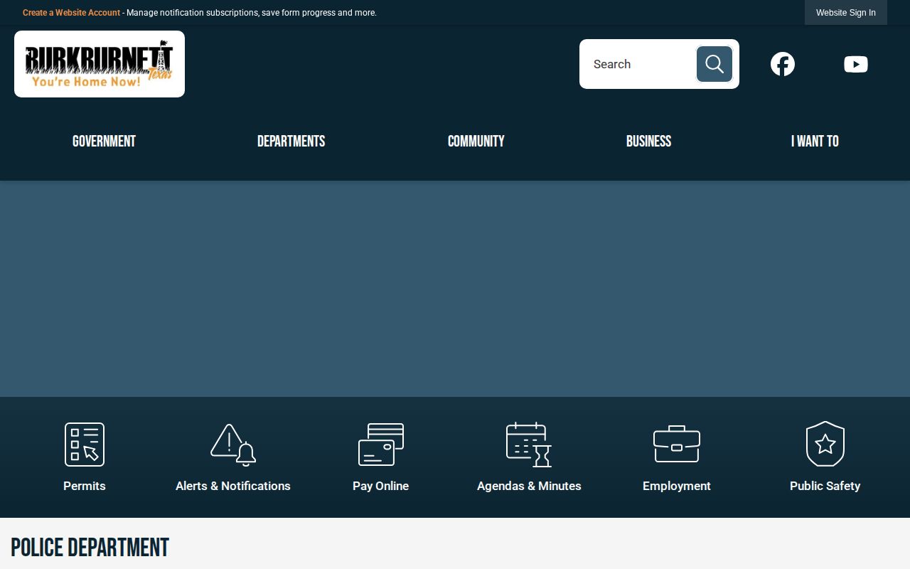
Task: Open the Agendas & Minutes text link
Action: [x=529, y=486]
